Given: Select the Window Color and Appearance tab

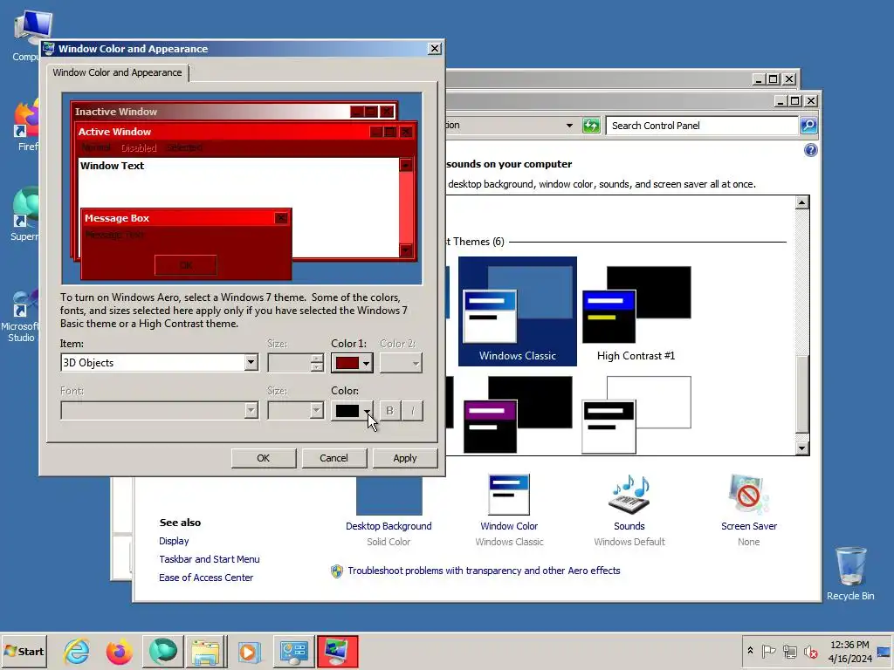Looking at the screenshot, I should 118,72.
